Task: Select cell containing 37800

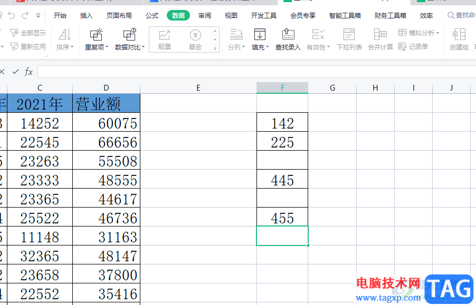Action: tap(106, 274)
